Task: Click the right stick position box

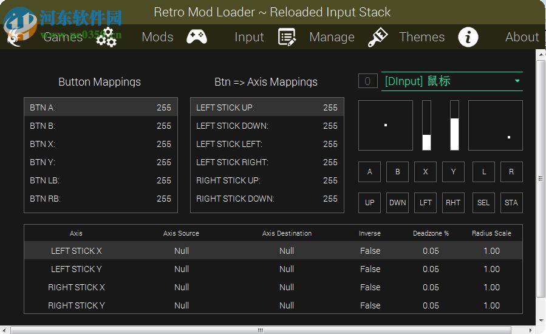Action: (x=496, y=125)
